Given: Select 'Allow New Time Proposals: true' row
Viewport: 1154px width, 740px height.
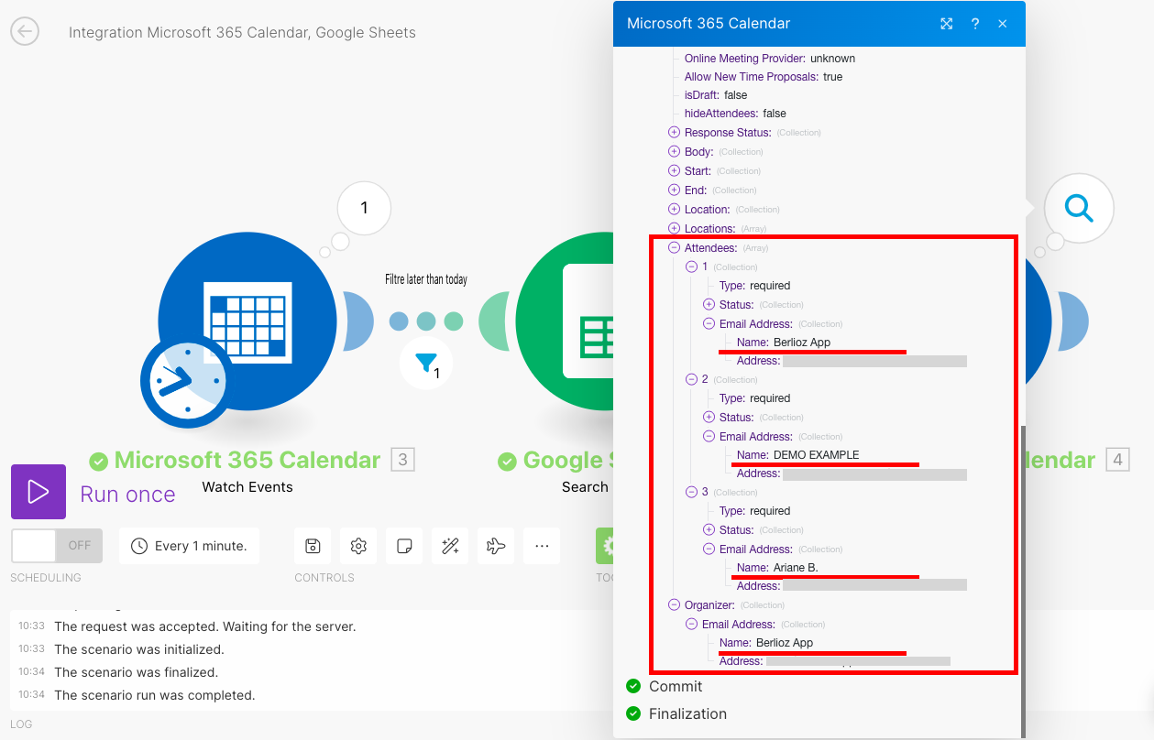Looking at the screenshot, I should 764,77.
